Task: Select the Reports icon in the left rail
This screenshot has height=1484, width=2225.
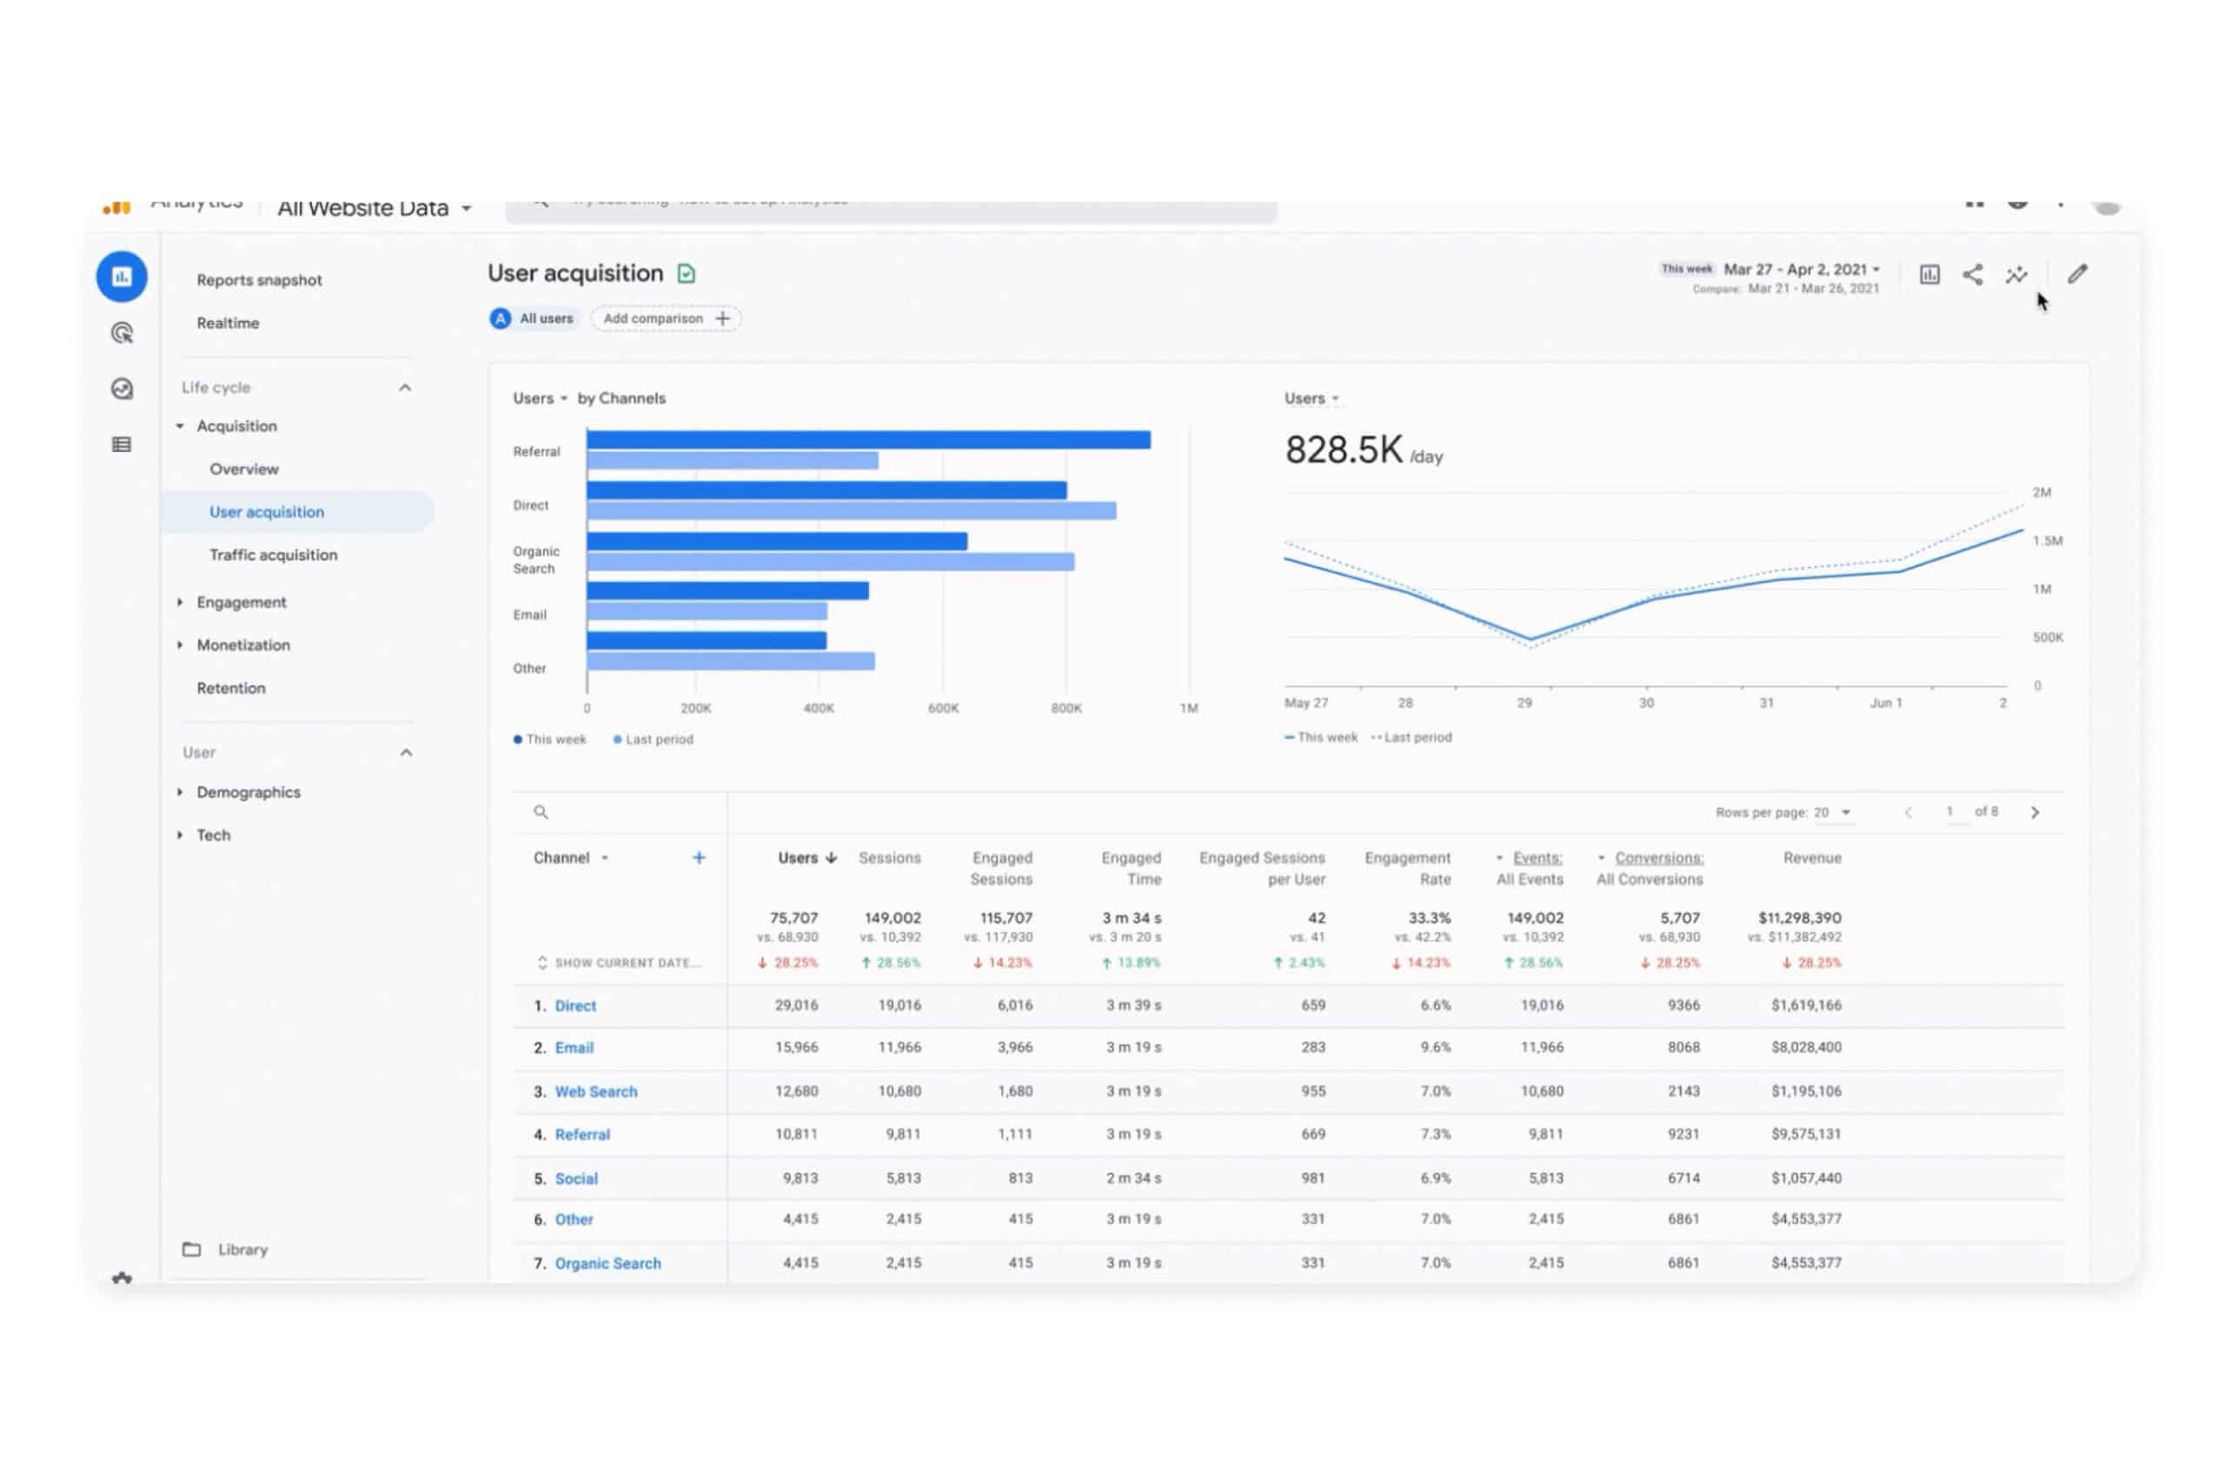Action: 121,276
